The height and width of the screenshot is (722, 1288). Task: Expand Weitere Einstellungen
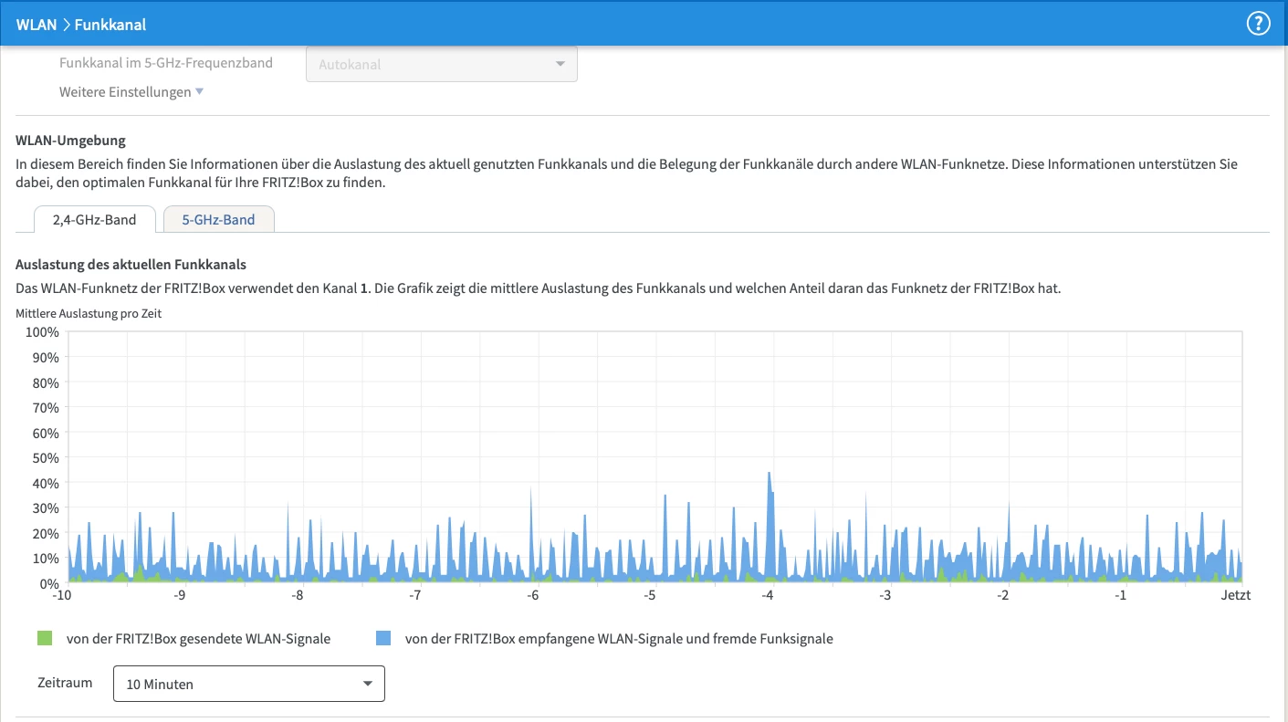click(x=131, y=92)
